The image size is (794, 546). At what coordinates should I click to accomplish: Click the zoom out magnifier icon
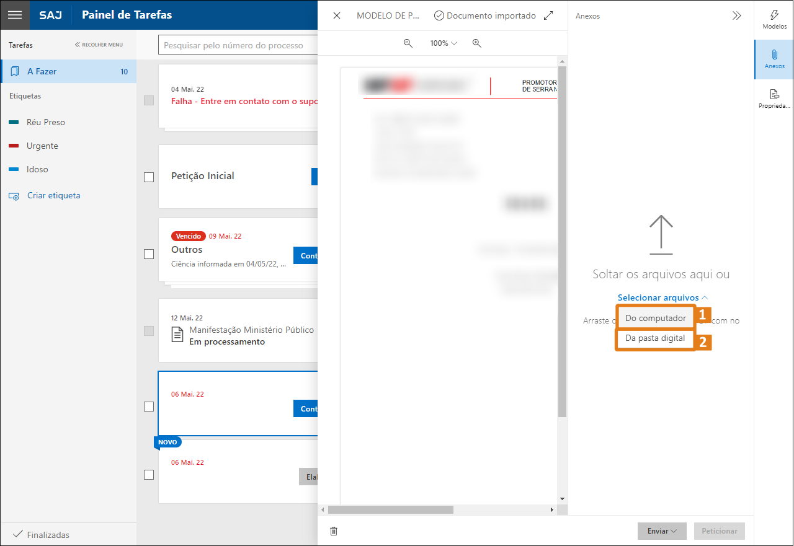click(x=408, y=43)
